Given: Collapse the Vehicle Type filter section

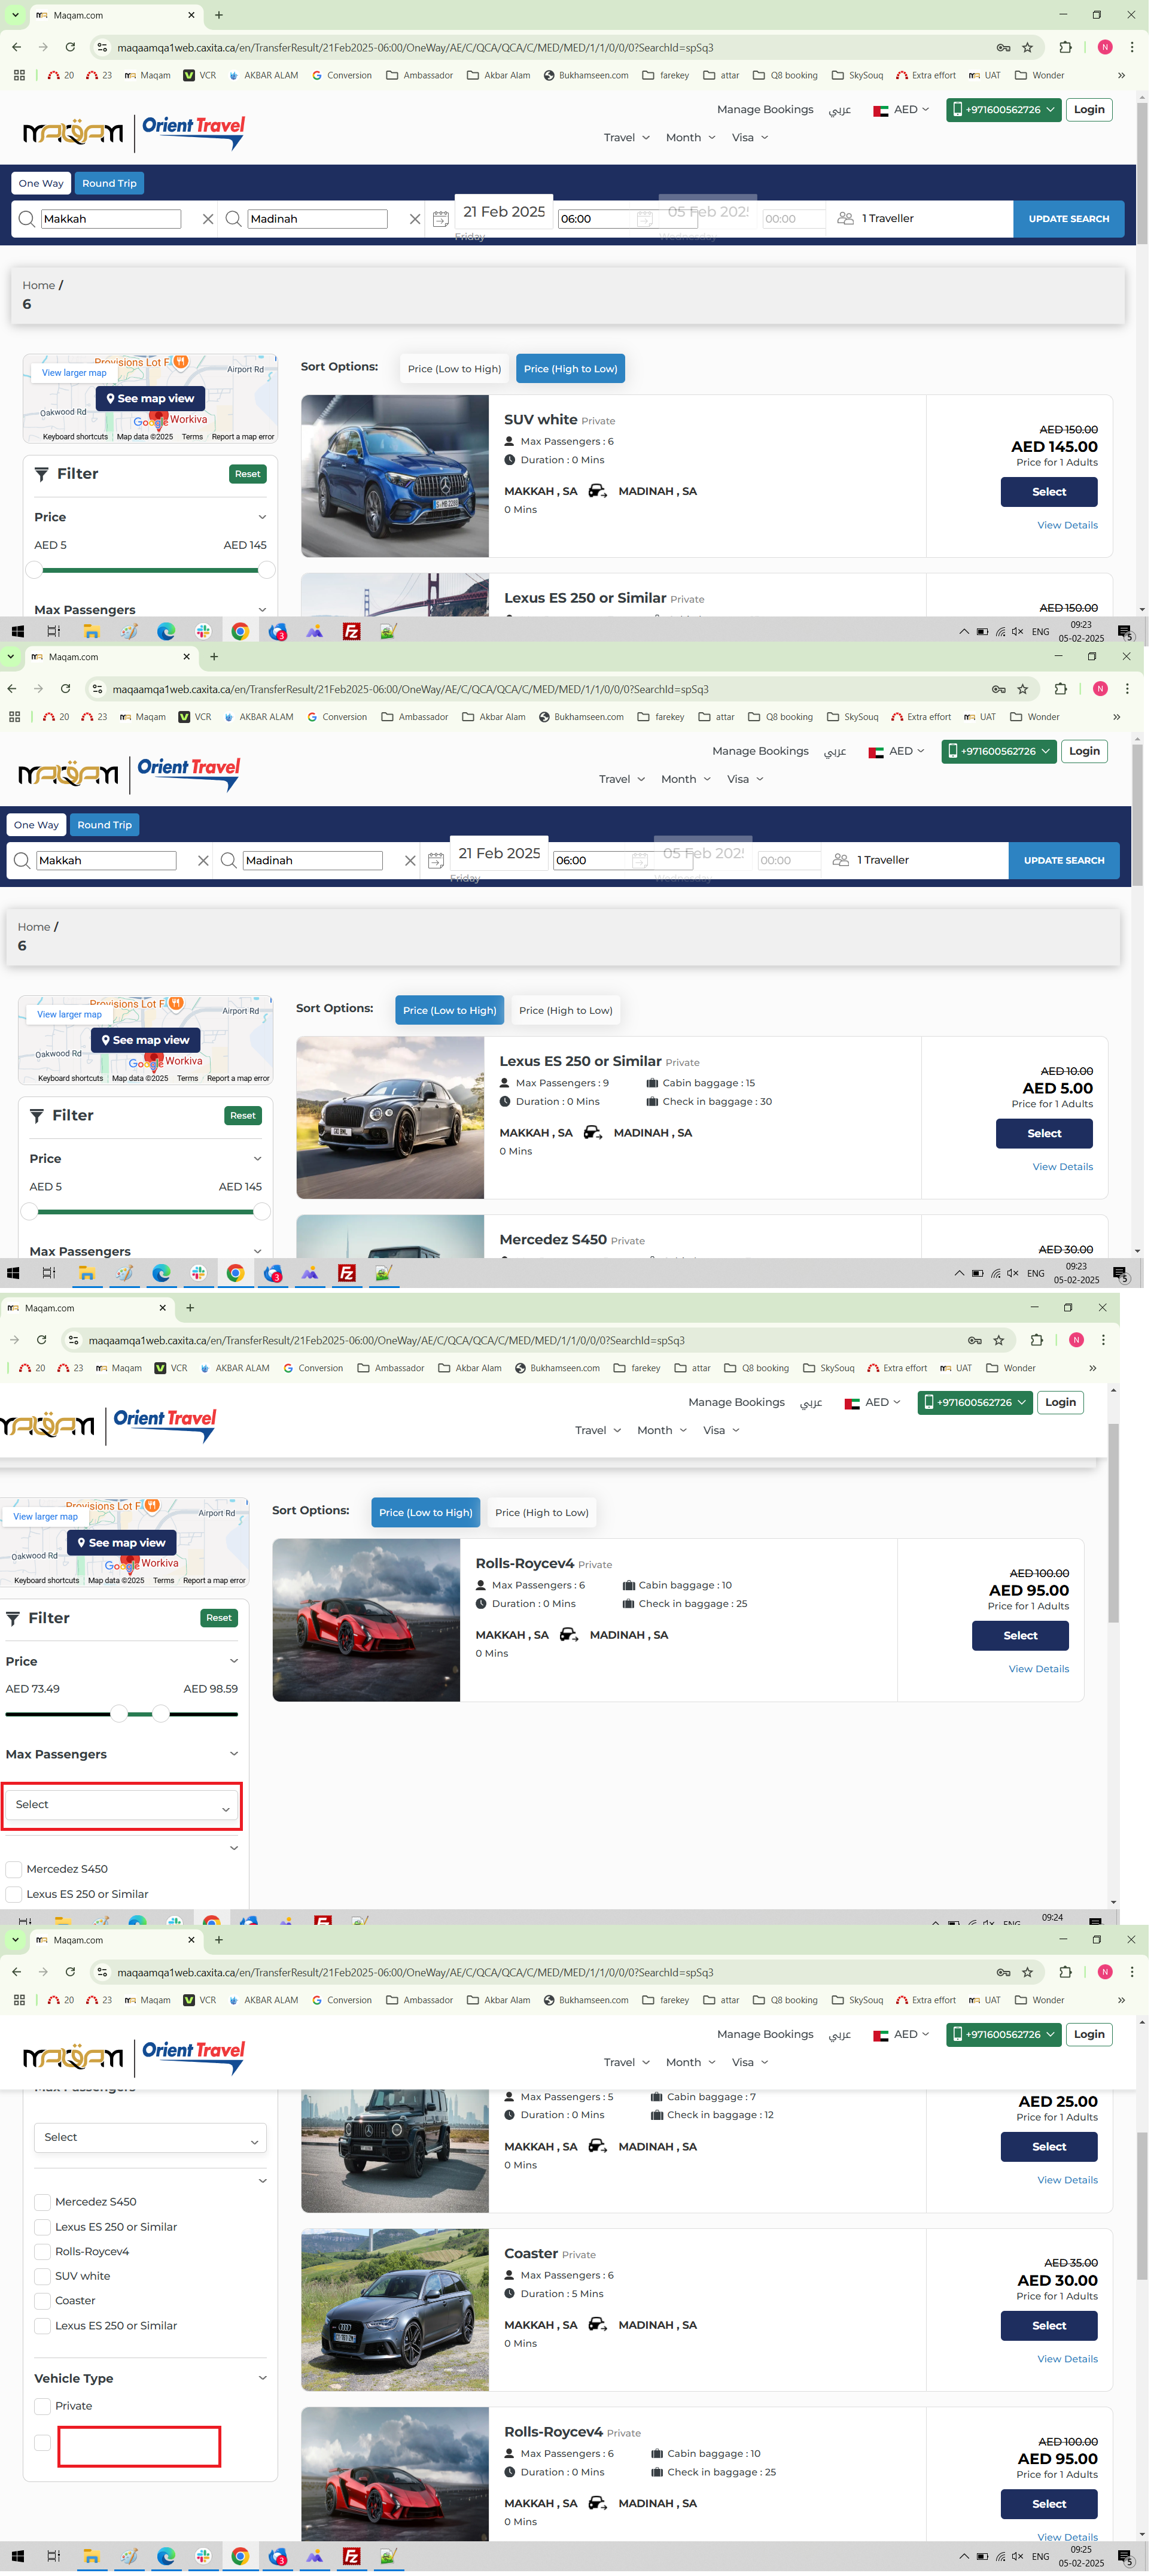Looking at the screenshot, I should point(263,2378).
